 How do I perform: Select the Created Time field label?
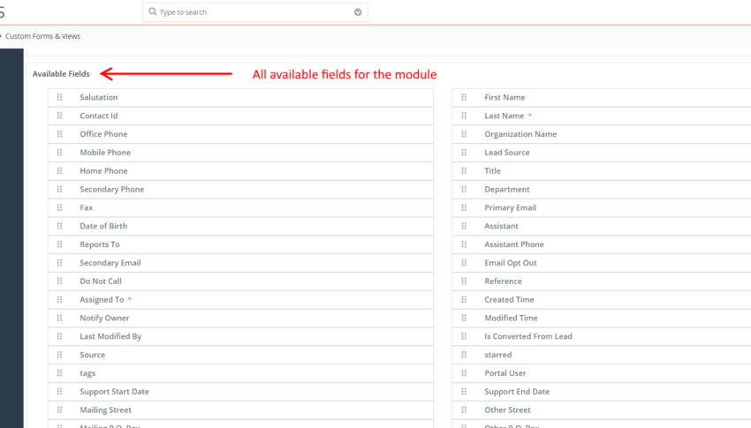point(509,300)
